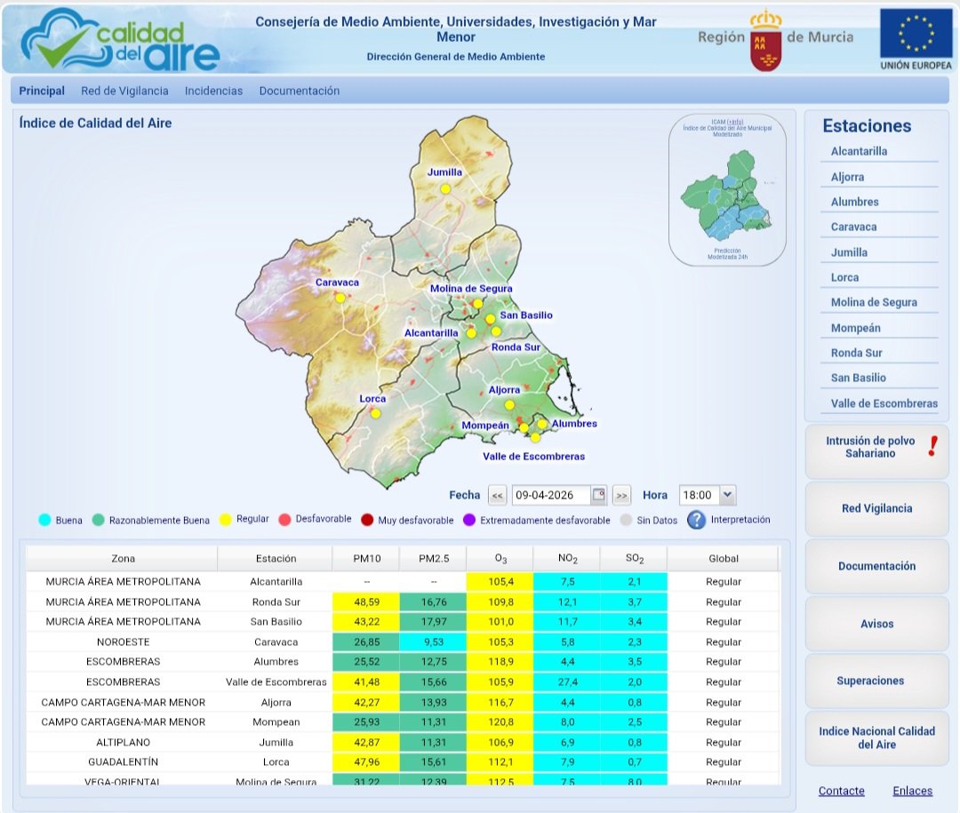The width and height of the screenshot is (960, 813).
Task: Click the Global column header
Action: click(723, 558)
